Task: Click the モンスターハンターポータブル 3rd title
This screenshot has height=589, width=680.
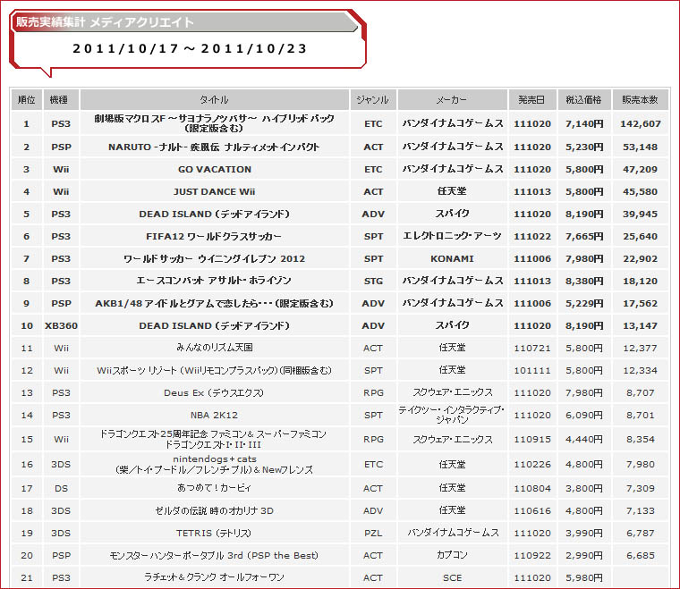Action: [x=214, y=555]
